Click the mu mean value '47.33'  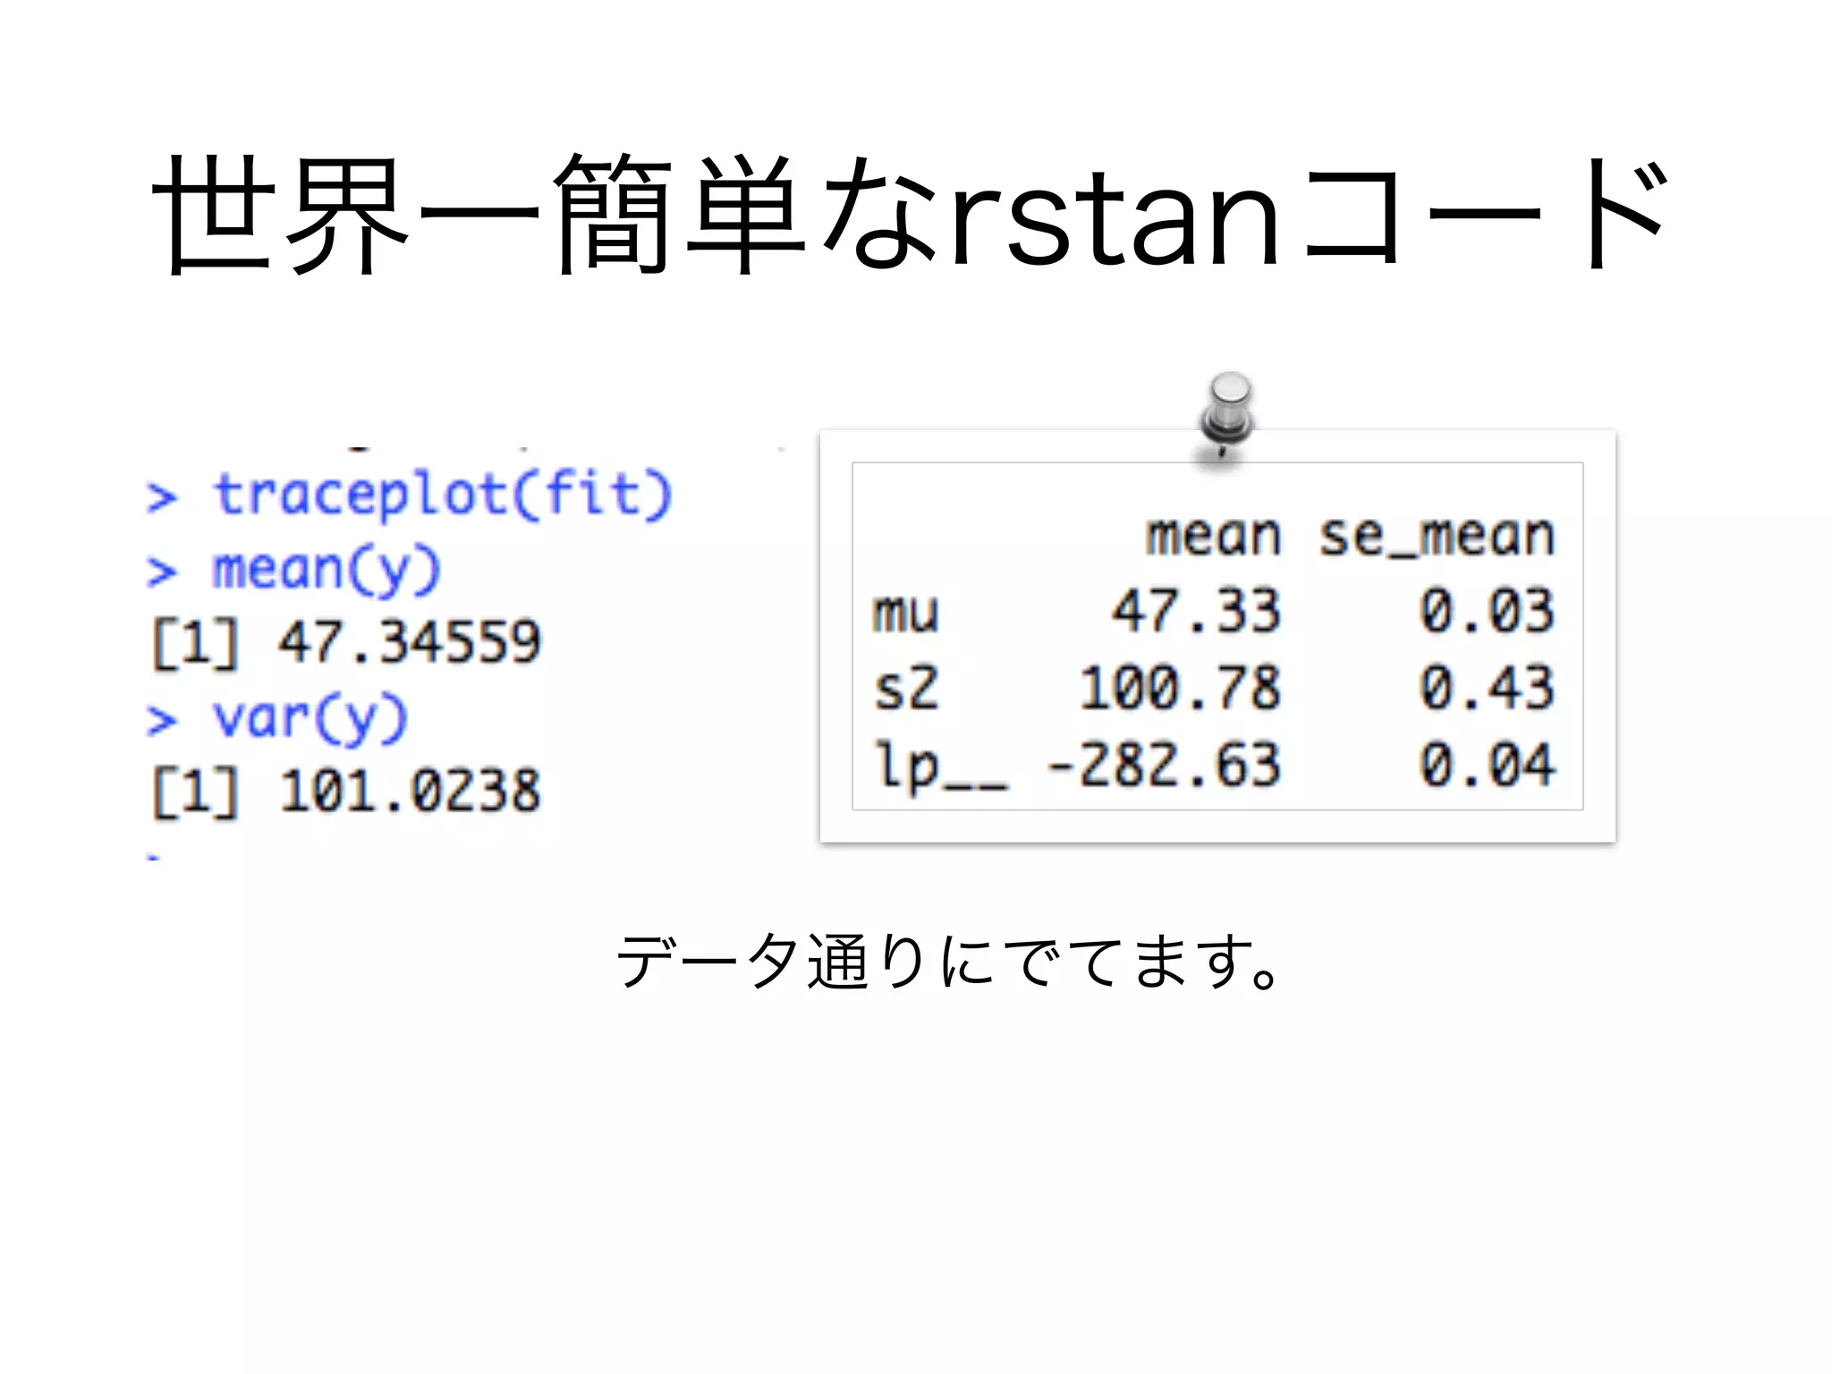click(1196, 611)
